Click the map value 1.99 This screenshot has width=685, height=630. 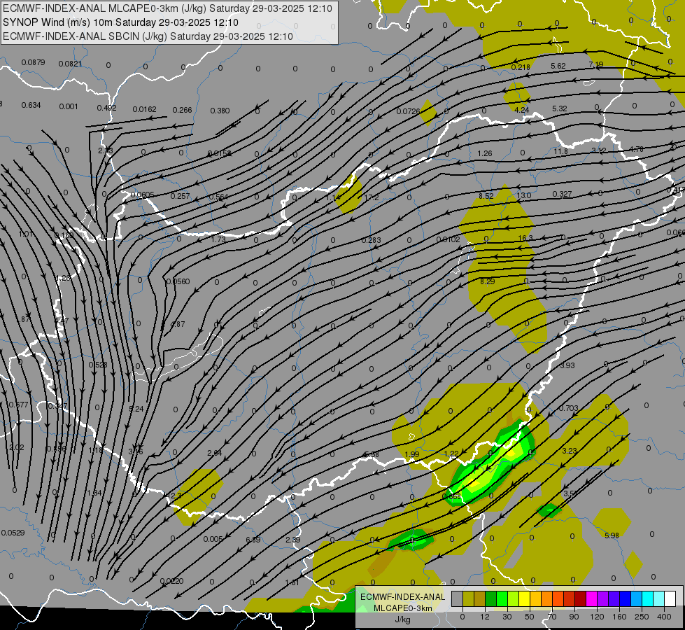[x=412, y=454]
